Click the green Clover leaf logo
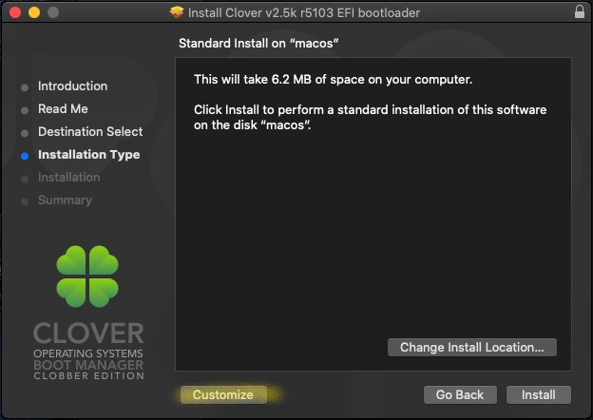This screenshot has height=420, width=593. click(87, 277)
